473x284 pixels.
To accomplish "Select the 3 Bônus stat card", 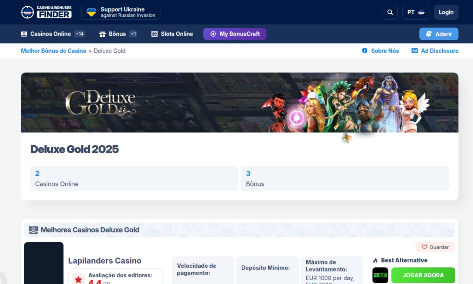I will [345, 178].
